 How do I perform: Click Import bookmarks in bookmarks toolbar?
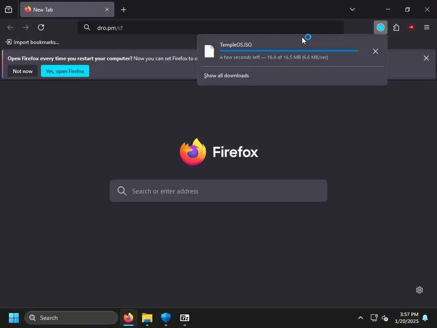tap(32, 42)
